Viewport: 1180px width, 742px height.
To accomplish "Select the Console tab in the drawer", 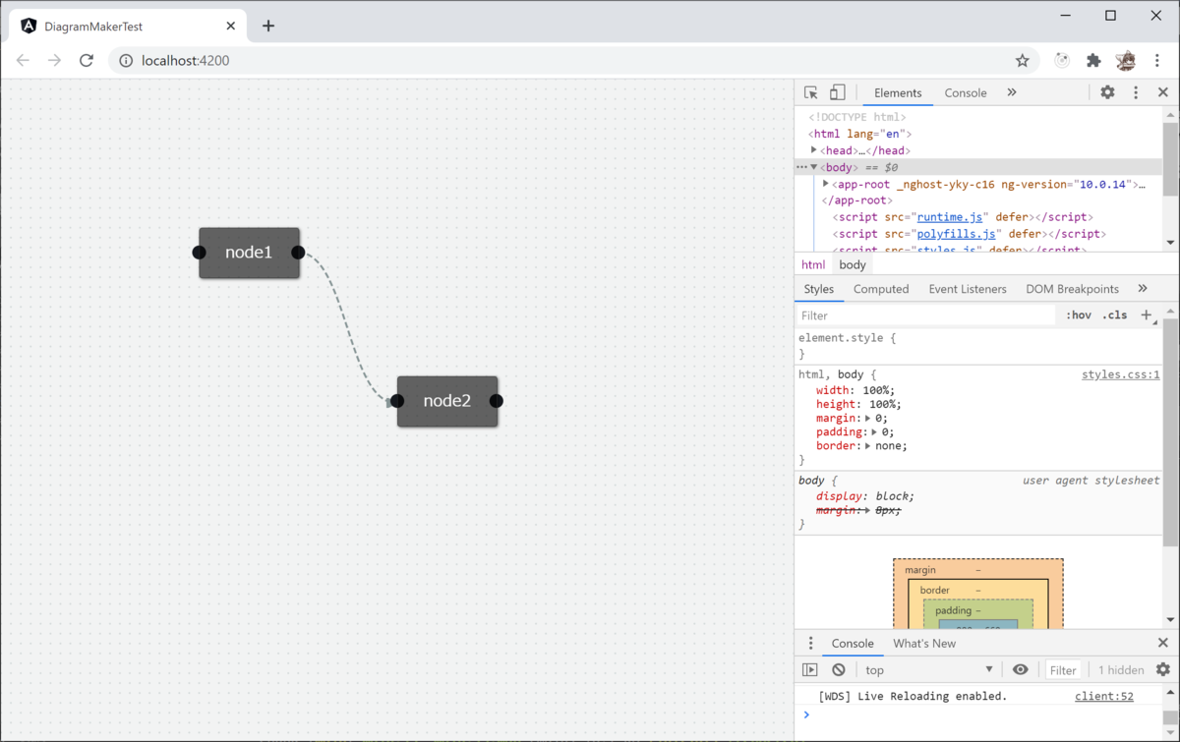I will (x=853, y=644).
